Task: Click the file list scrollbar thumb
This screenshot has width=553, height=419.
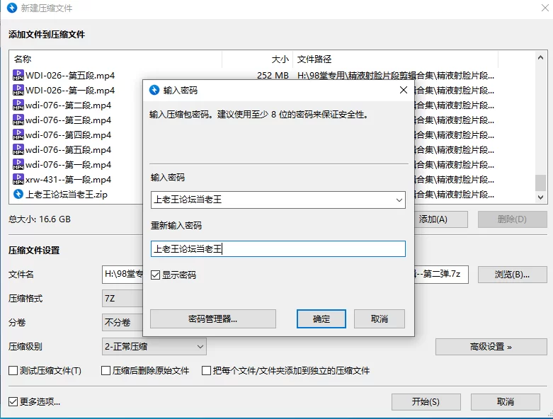Action: (x=540, y=183)
